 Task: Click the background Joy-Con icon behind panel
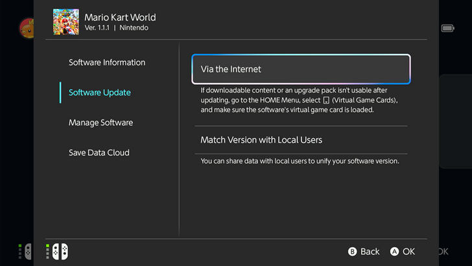coord(28,252)
